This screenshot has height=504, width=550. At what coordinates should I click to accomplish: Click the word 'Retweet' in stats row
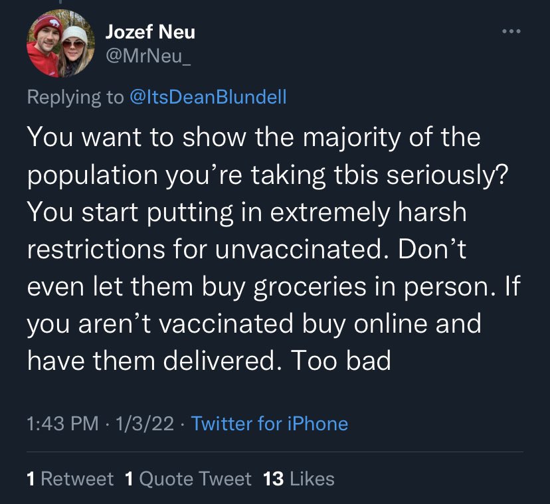click(x=77, y=478)
